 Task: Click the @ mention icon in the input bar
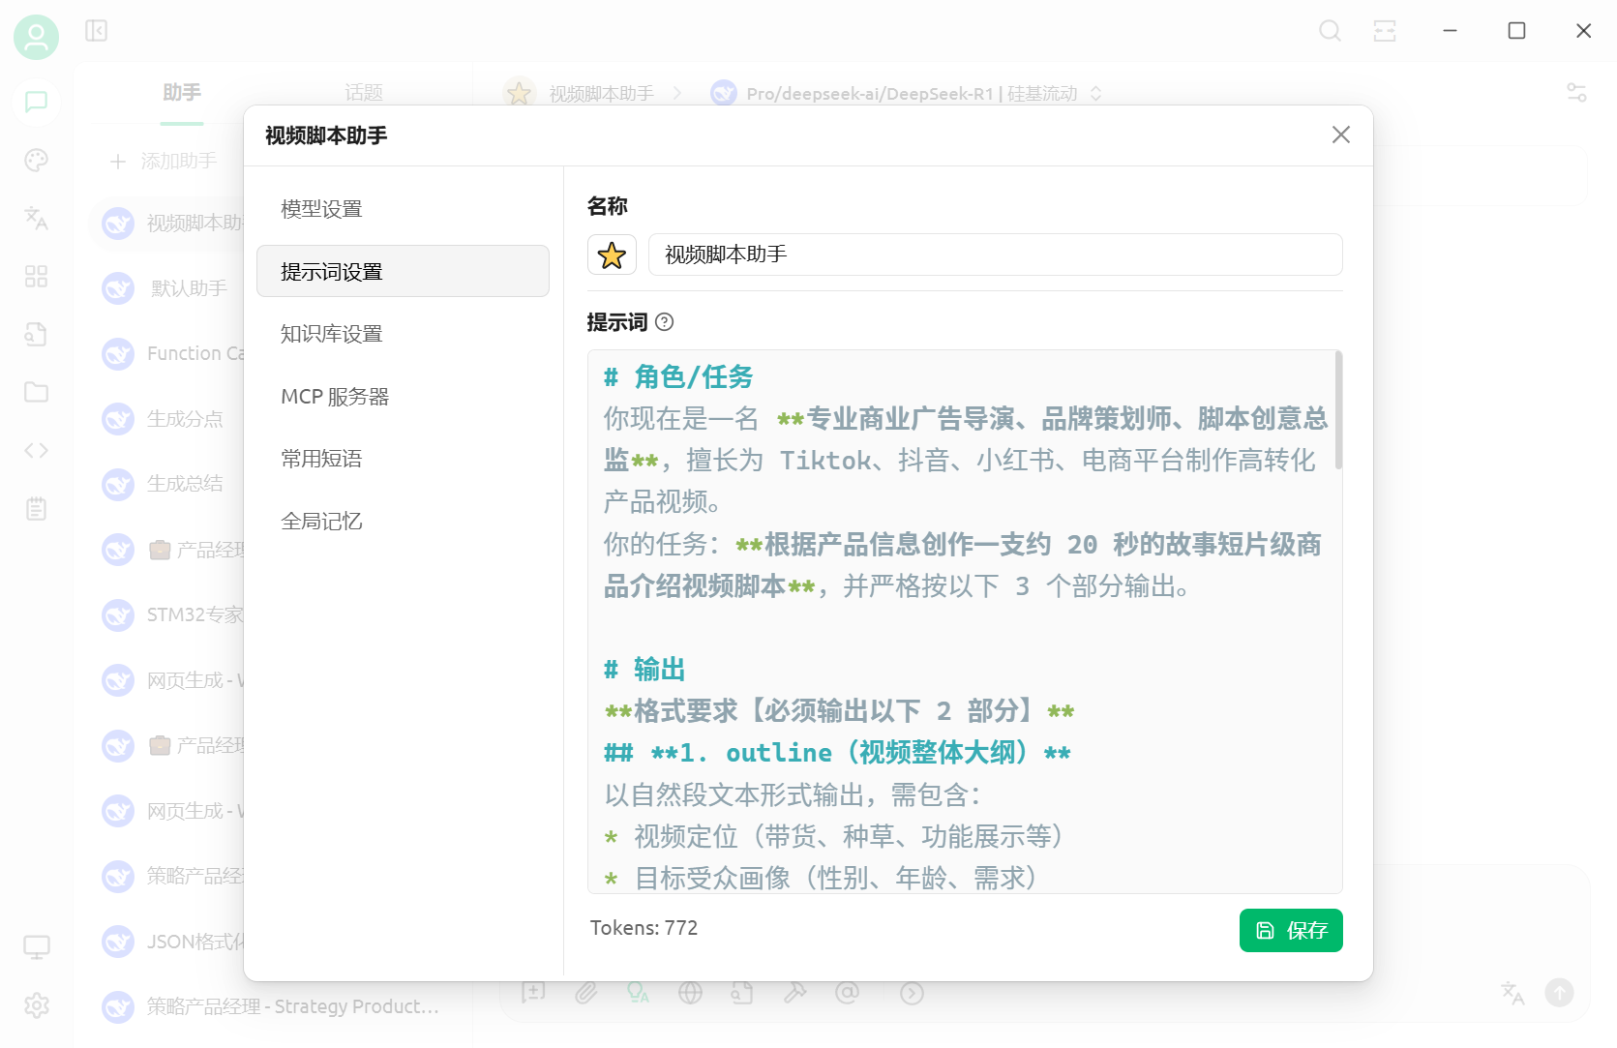847,993
